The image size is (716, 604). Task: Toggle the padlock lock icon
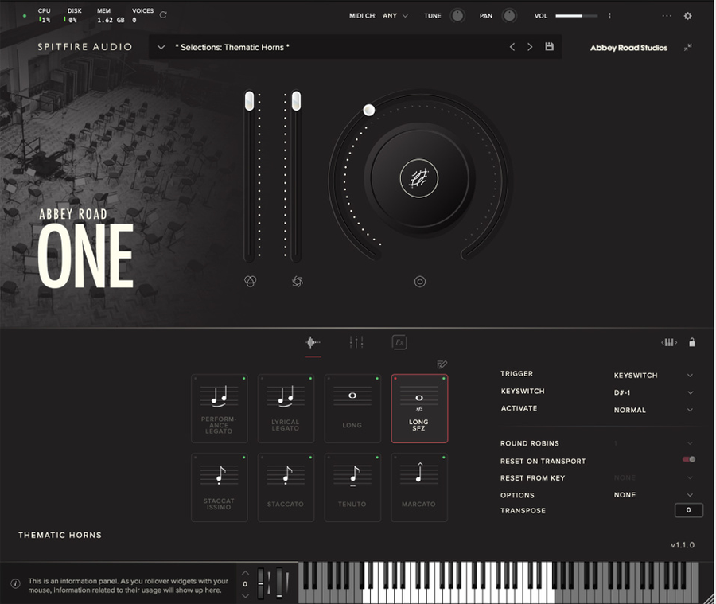click(692, 342)
